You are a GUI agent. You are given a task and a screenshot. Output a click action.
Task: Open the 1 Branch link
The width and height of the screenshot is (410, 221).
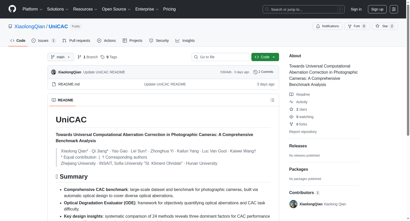[x=88, y=57]
